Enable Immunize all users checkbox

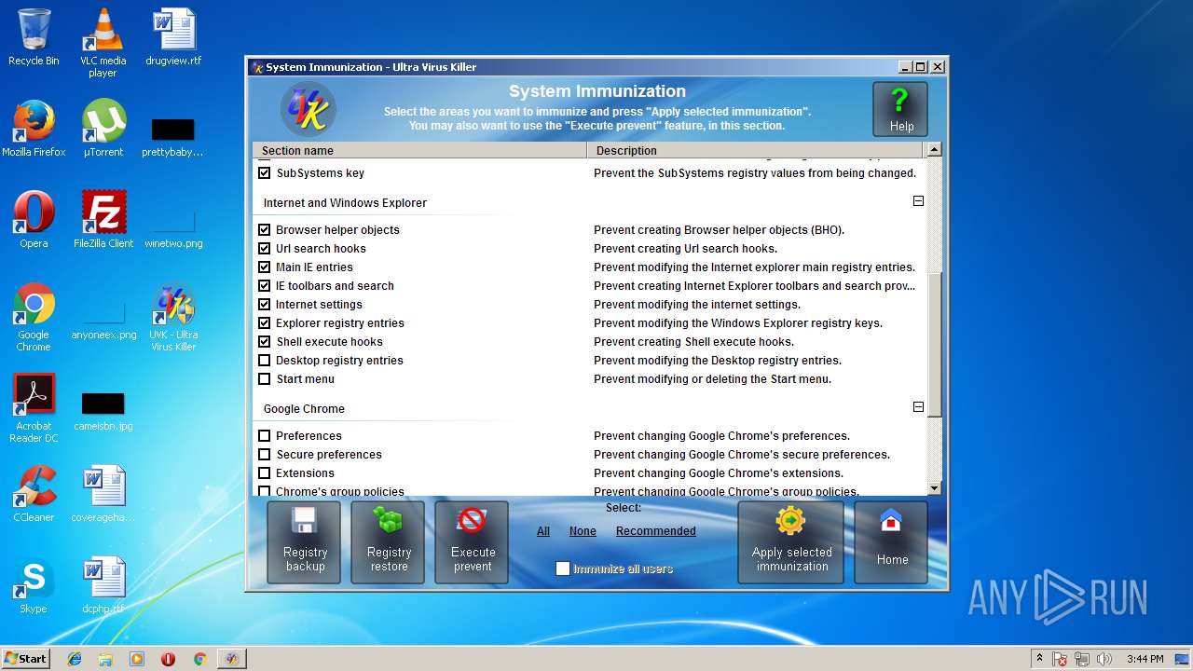tap(563, 568)
